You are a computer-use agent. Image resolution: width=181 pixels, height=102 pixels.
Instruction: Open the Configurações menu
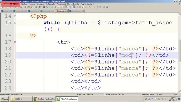50,4
